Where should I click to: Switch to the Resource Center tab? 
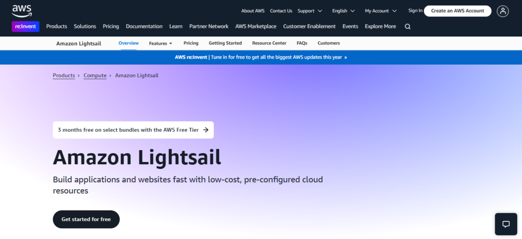coord(269,43)
